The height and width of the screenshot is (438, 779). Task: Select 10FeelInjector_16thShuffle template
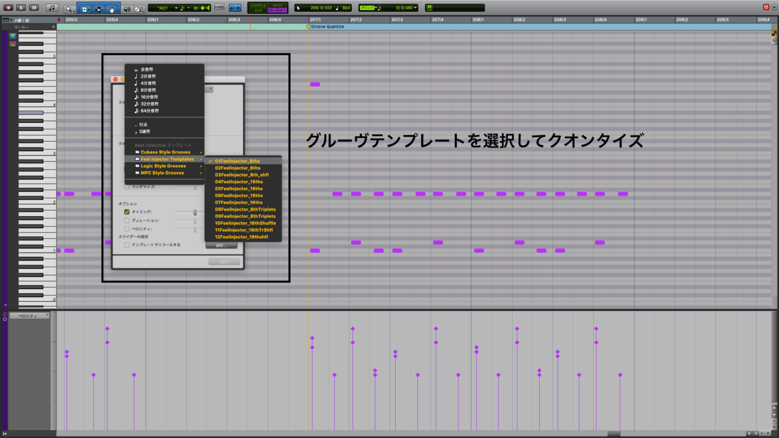(x=243, y=223)
